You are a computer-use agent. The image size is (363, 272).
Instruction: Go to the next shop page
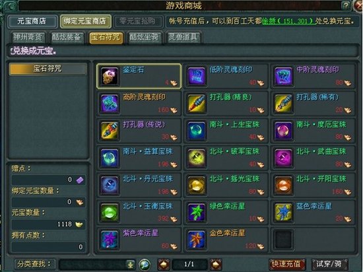click(216, 264)
